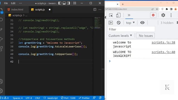Expand the breadcrumb ellipsis after scripts.js
The image size is (178, 100).
pyautogui.click(x=26, y=16)
